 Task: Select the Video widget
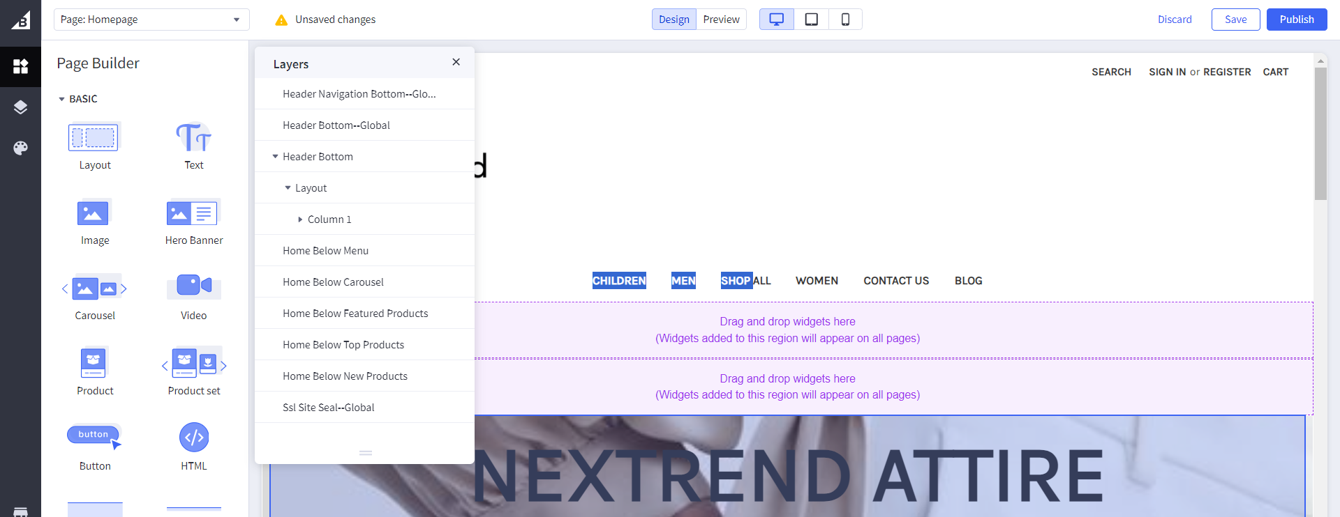tap(194, 297)
